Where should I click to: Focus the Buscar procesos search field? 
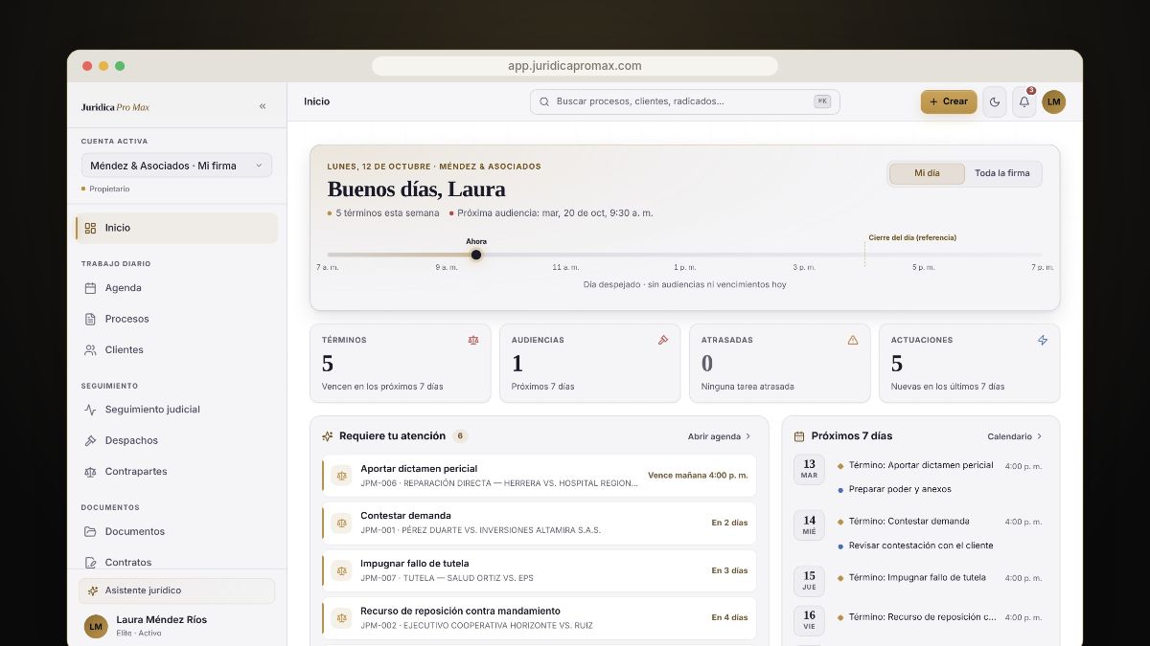[x=684, y=101]
